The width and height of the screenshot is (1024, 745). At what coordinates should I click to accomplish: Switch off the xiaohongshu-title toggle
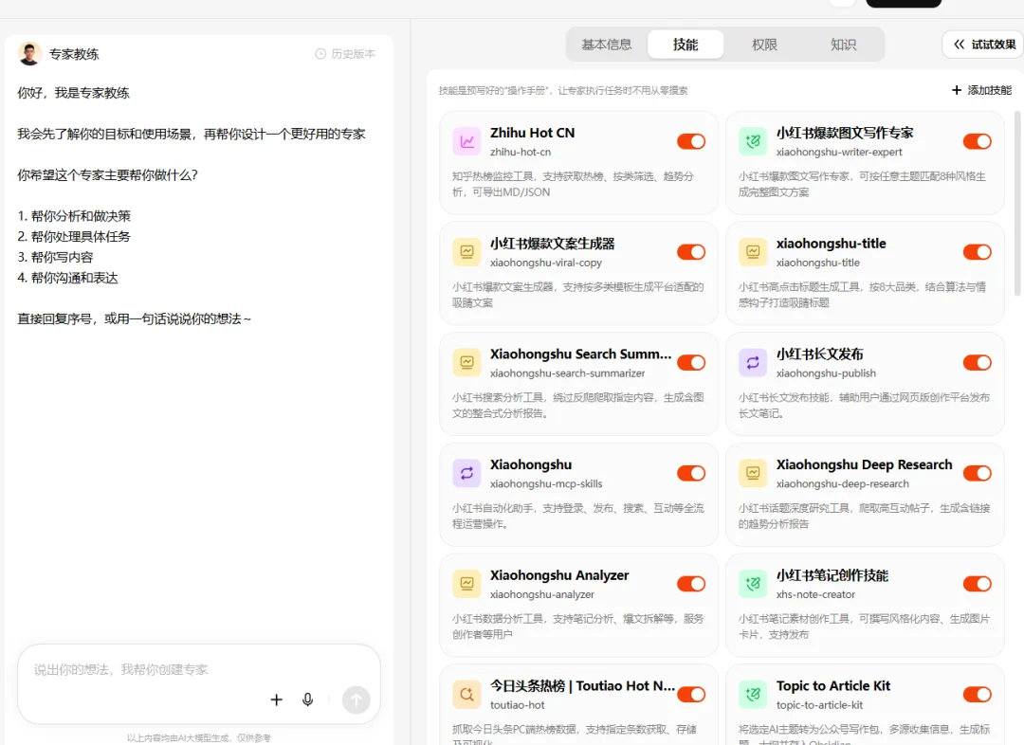point(977,252)
